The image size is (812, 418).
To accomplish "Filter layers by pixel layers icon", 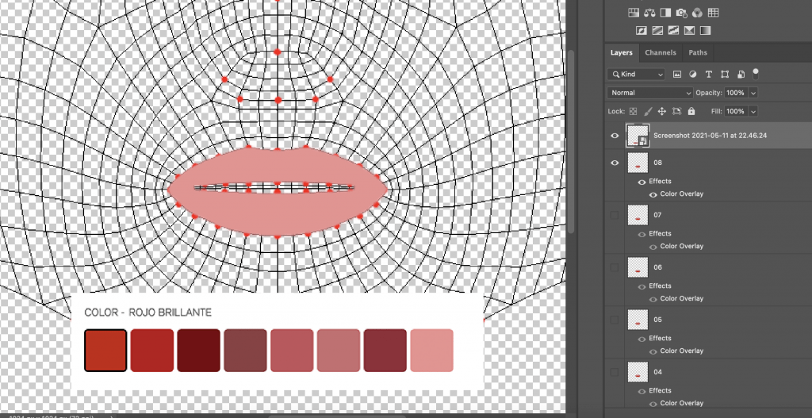I will click(677, 74).
